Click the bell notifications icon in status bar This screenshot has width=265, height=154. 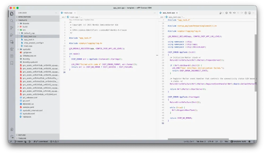pyautogui.click(x=253, y=142)
